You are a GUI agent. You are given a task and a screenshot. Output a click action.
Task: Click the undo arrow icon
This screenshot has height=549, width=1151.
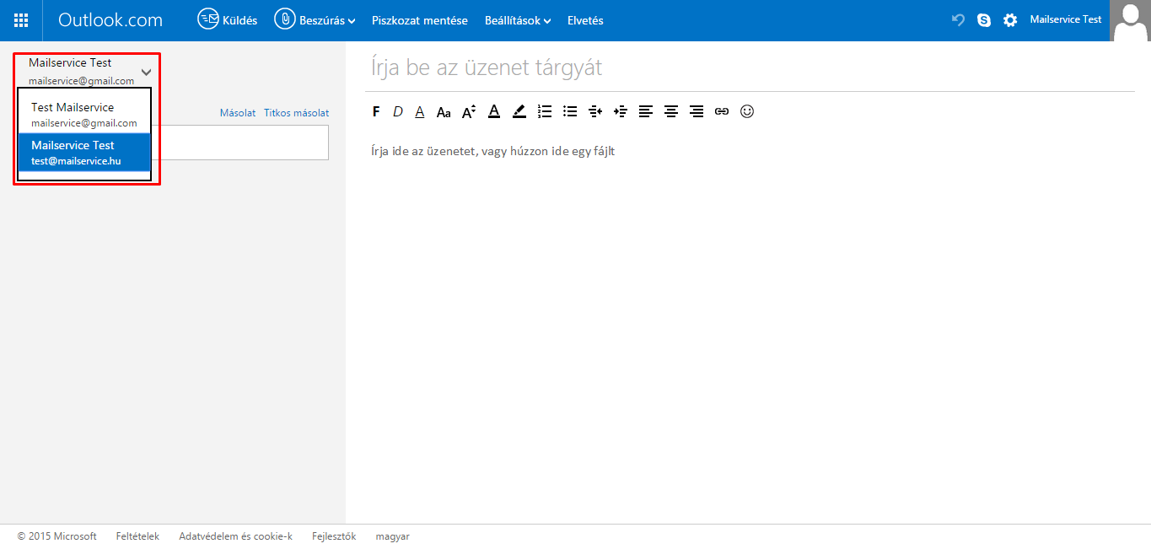tap(958, 20)
